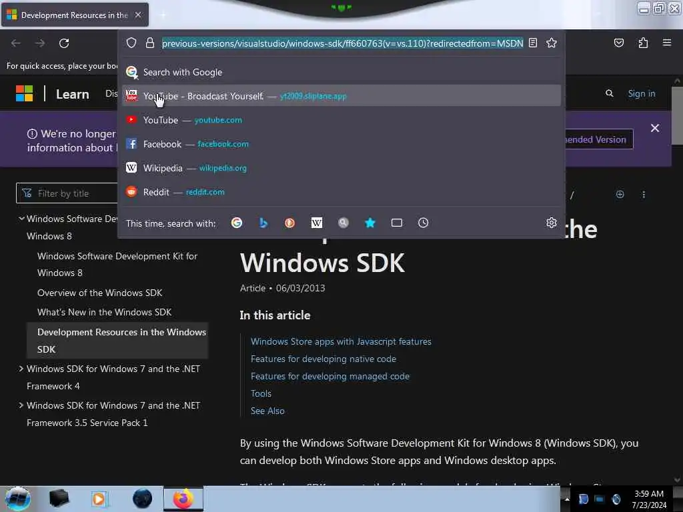Click the Recommended Version button

click(x=599, y=139)
